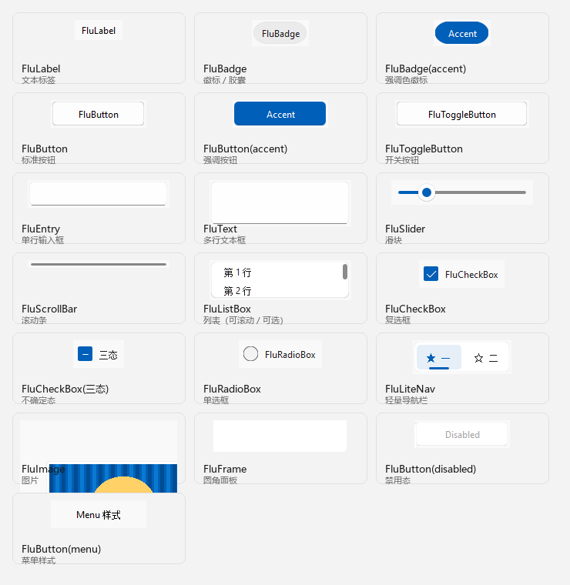Click the blue Accent badge pill

[x=461, y=33]
